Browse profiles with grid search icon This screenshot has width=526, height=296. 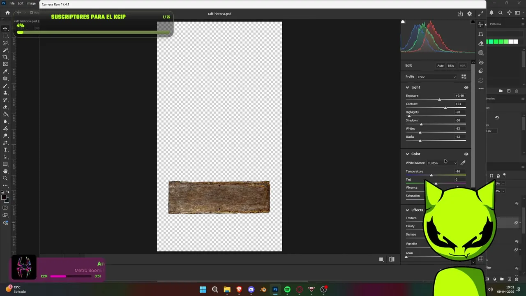[x=464, y=77]
